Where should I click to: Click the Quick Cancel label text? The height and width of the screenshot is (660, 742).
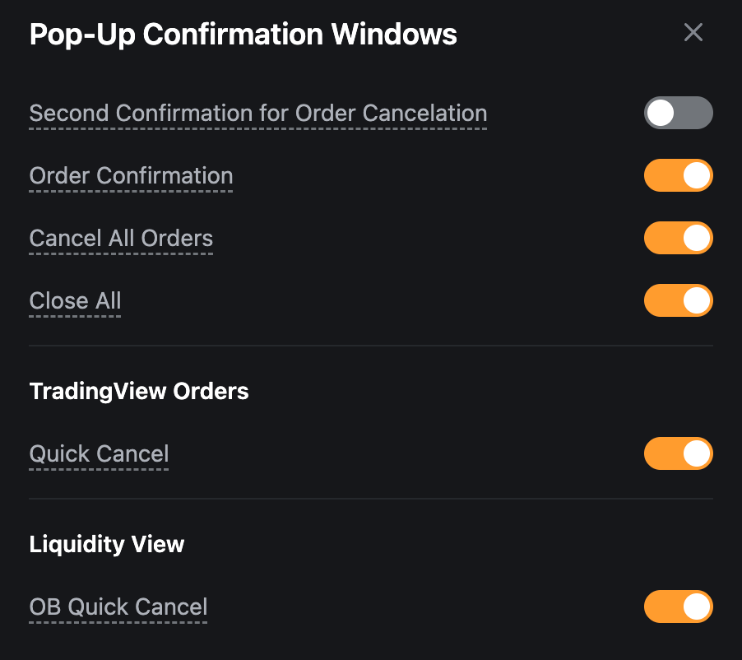pyautogui.click(x=99, y=453)
